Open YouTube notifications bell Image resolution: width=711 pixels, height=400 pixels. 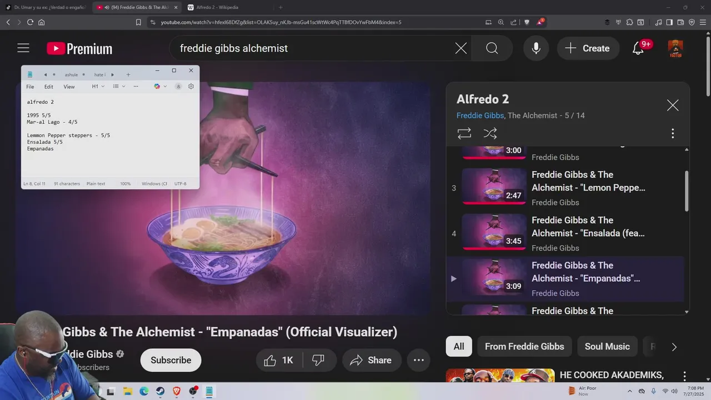point(638,48)
